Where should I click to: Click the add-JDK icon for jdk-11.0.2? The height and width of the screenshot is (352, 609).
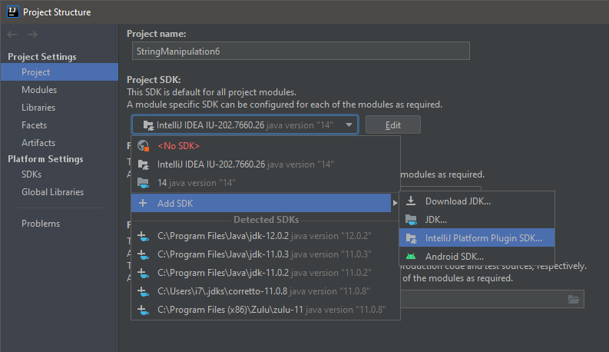[x=144, y=273]
